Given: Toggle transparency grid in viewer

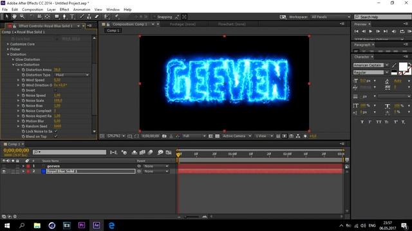Looking at the screenshot, I should click(x=218, y=136).
